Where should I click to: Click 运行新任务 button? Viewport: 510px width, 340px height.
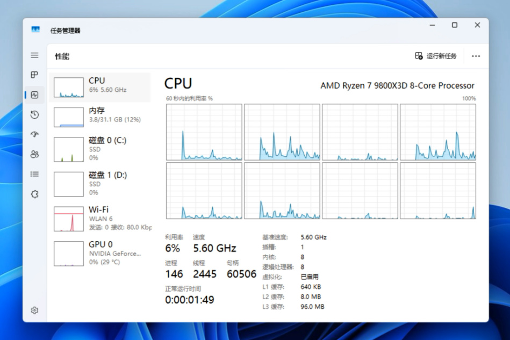tap(435, 56)
